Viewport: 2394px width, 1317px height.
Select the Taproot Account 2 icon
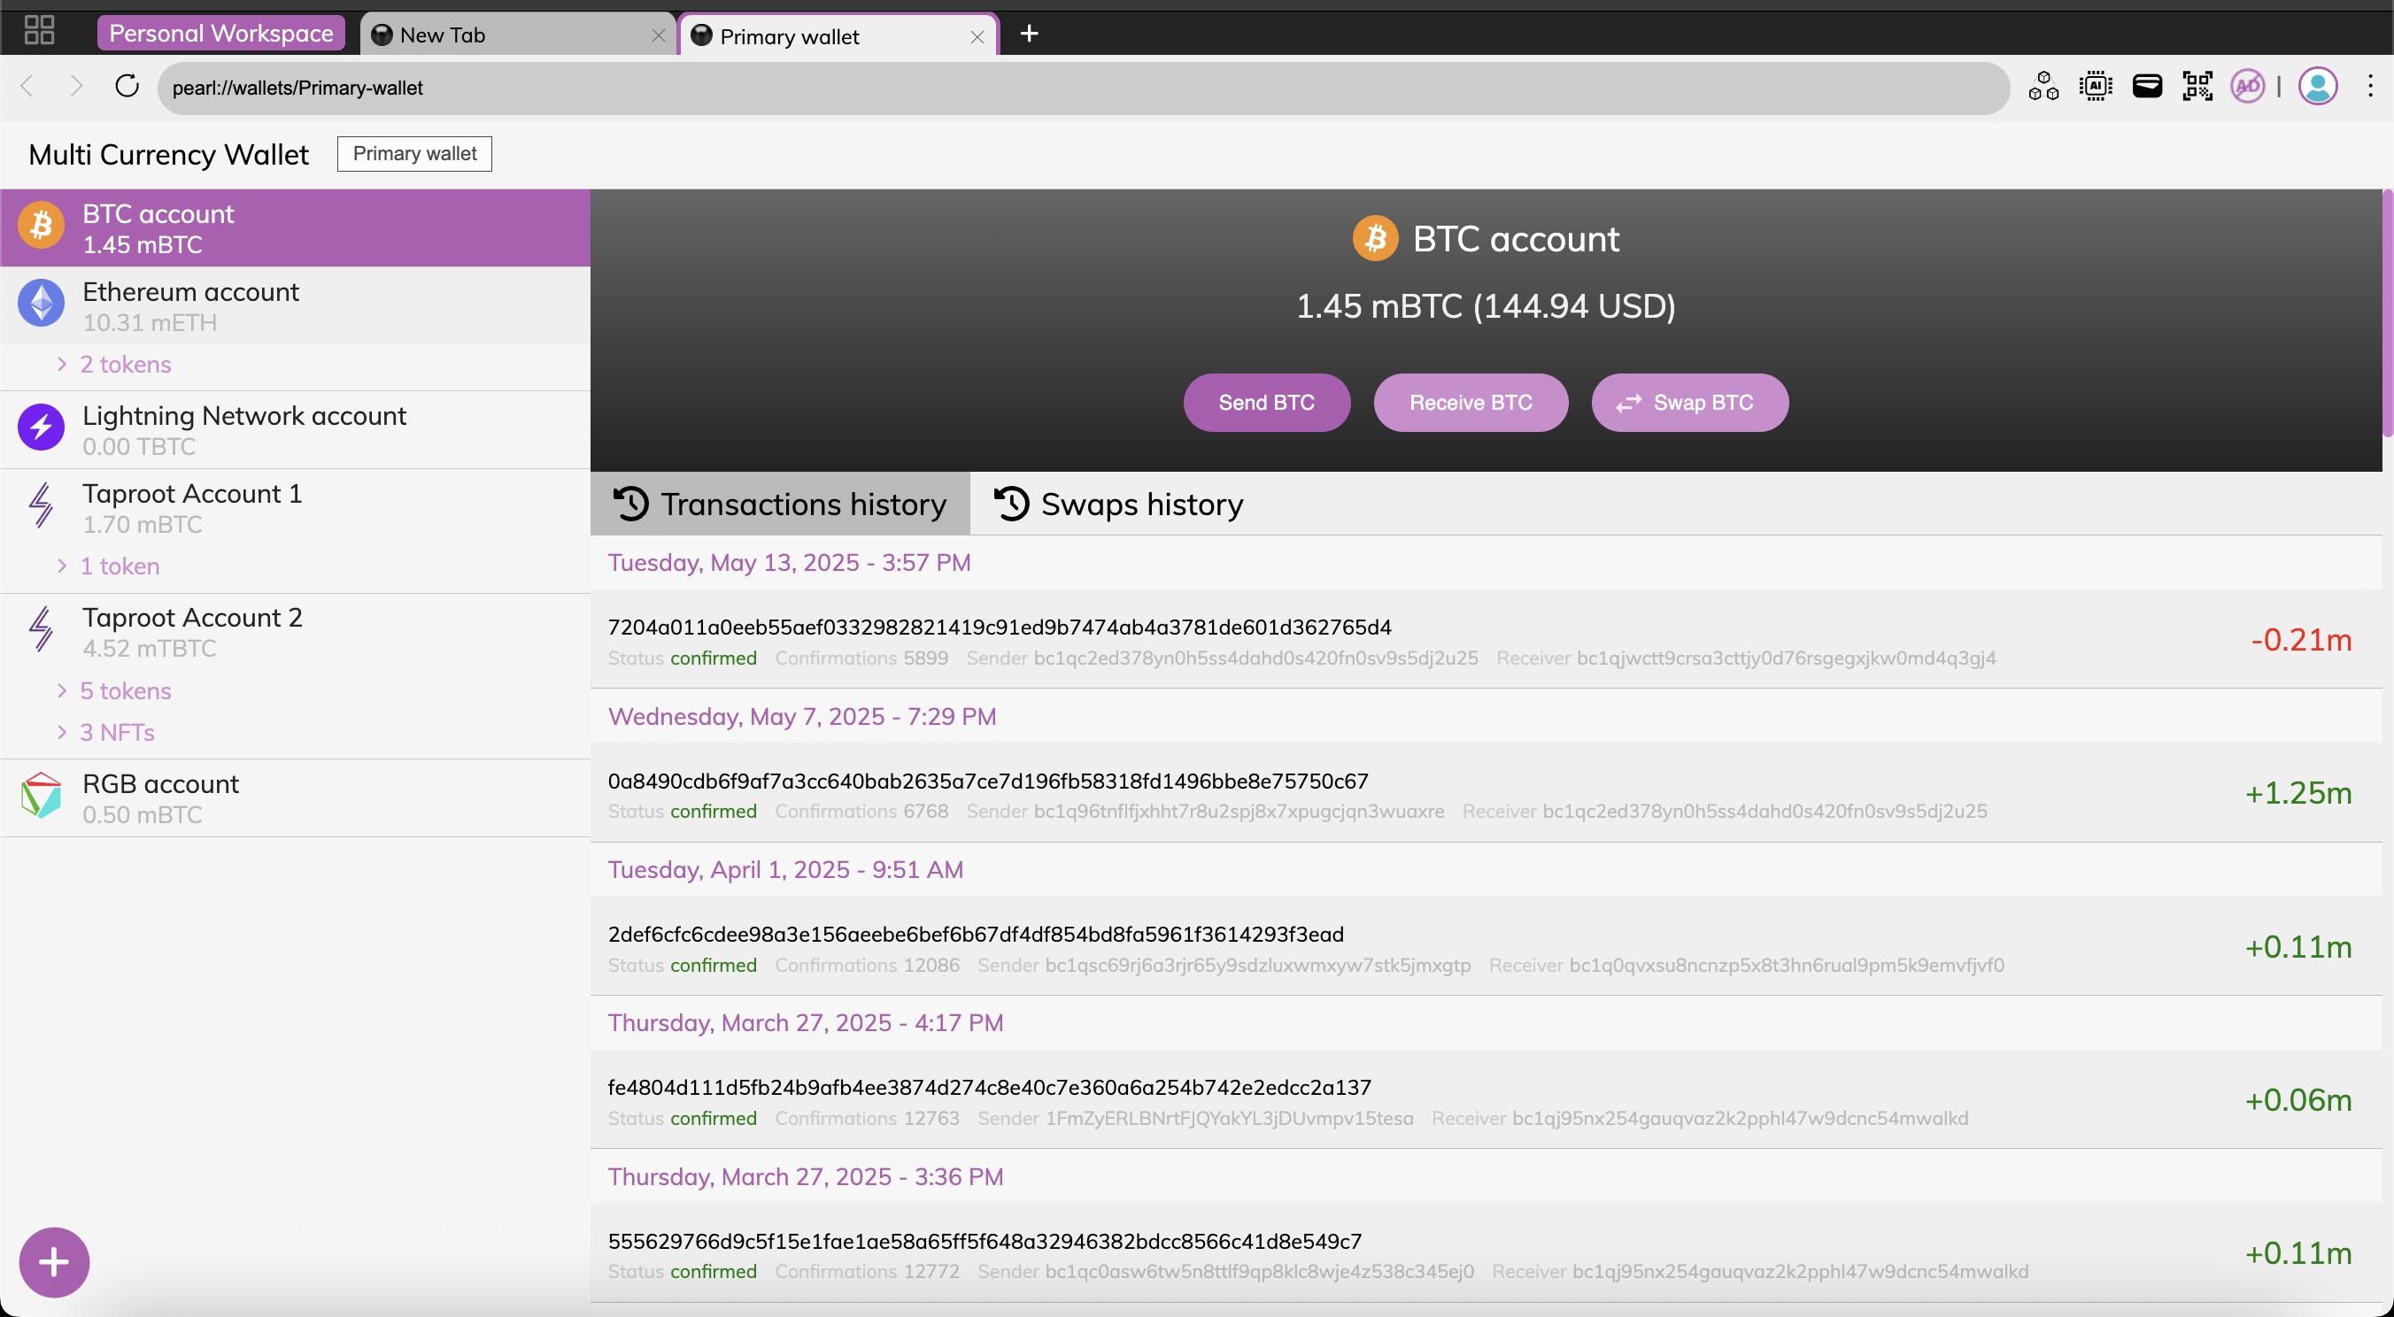pyautogui.click(x=41, y=629)
